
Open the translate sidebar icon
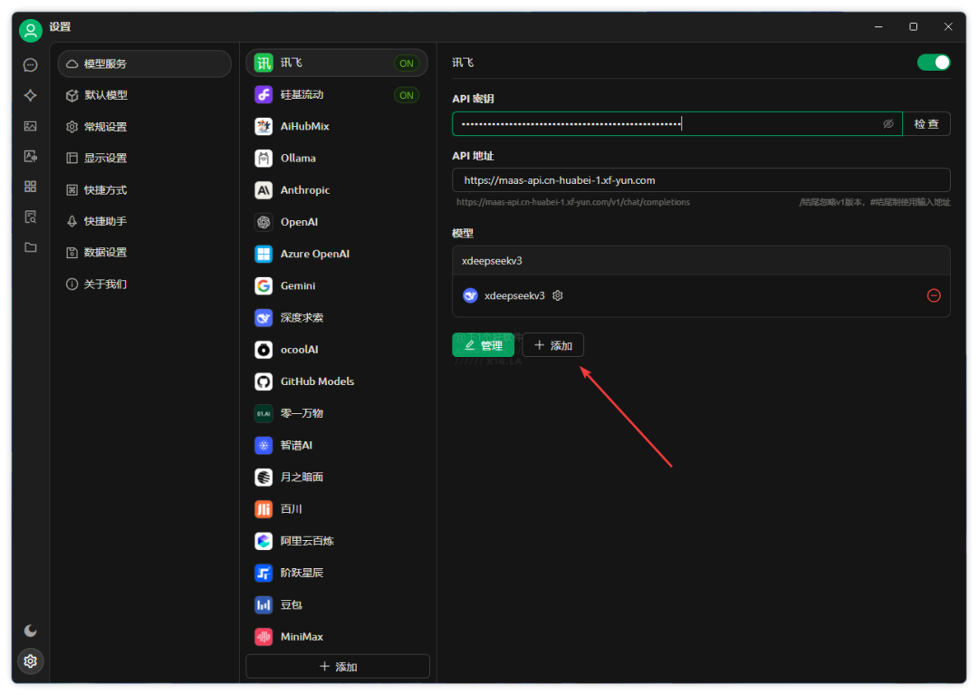coord(31,156)
